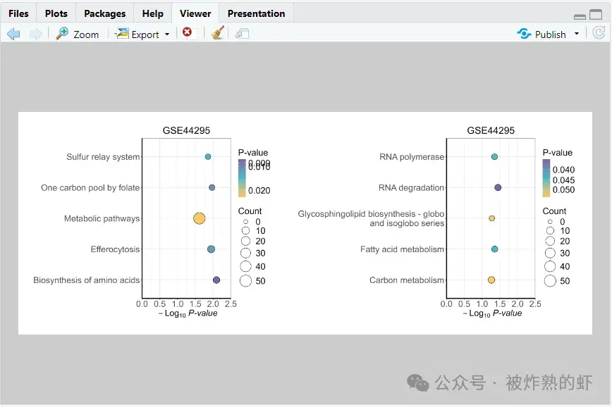612x407 pixels.
Task: Clear all Viewer items with the broom
Action: [x=216, y=32]
